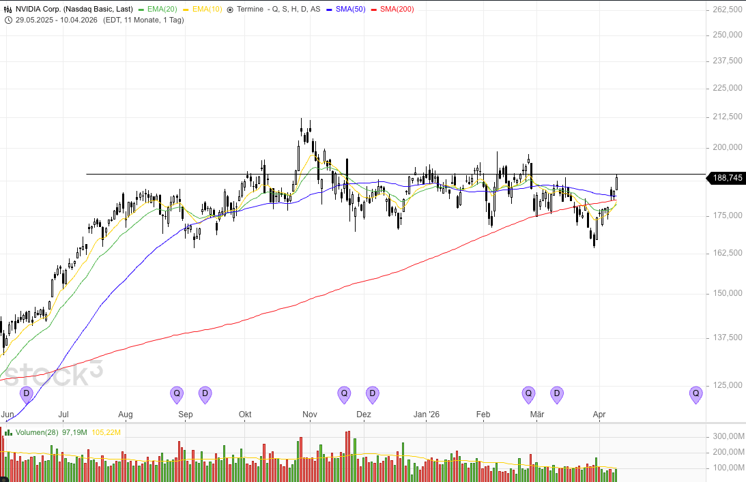Open the D dividend marker in June
The height and width of the screenshot is (482, 746).
click(26, 395)
